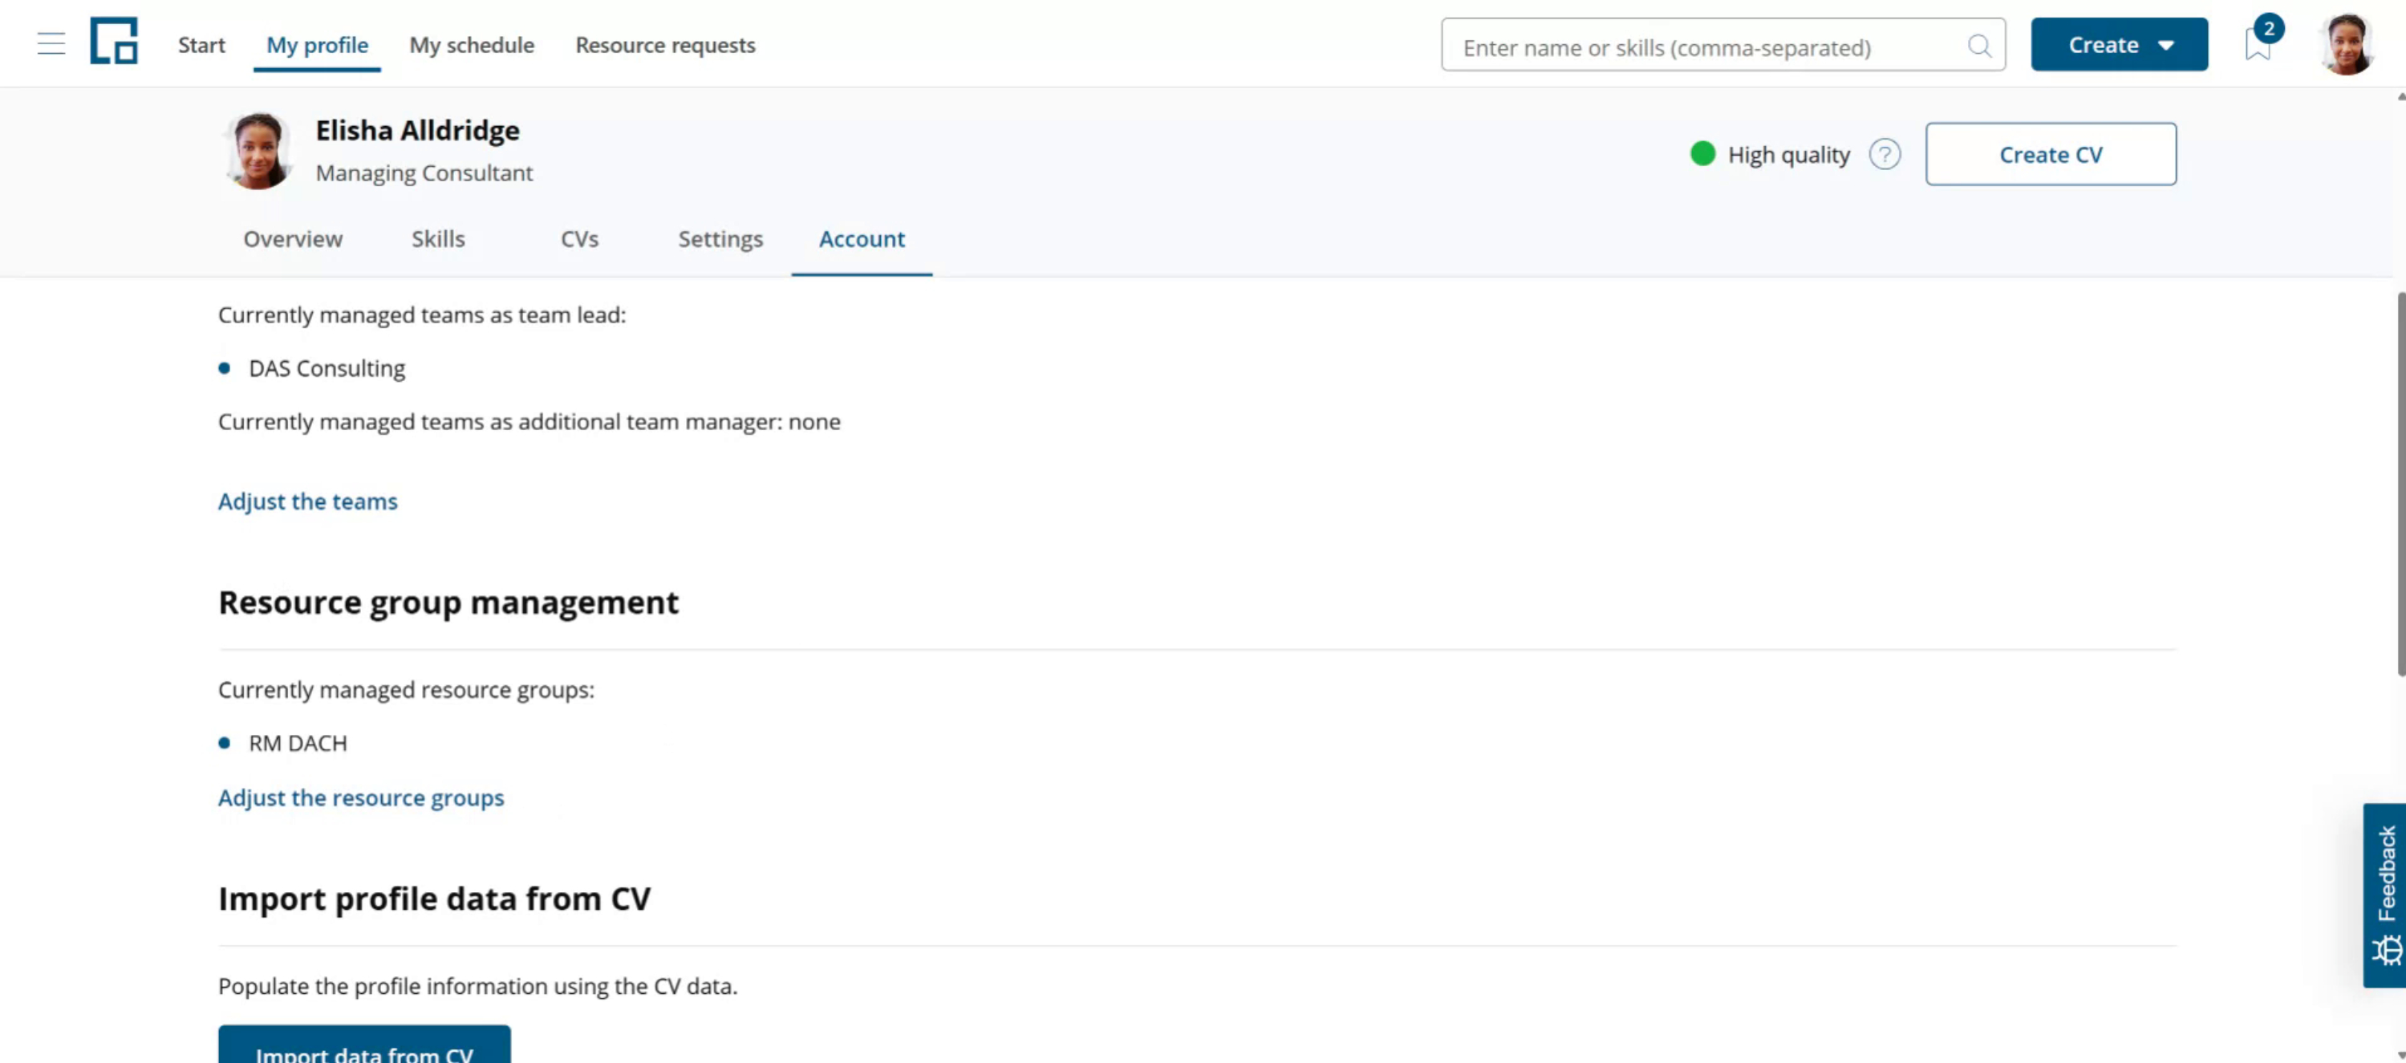
Task: Open My schedule
Action: click(472, 45)
